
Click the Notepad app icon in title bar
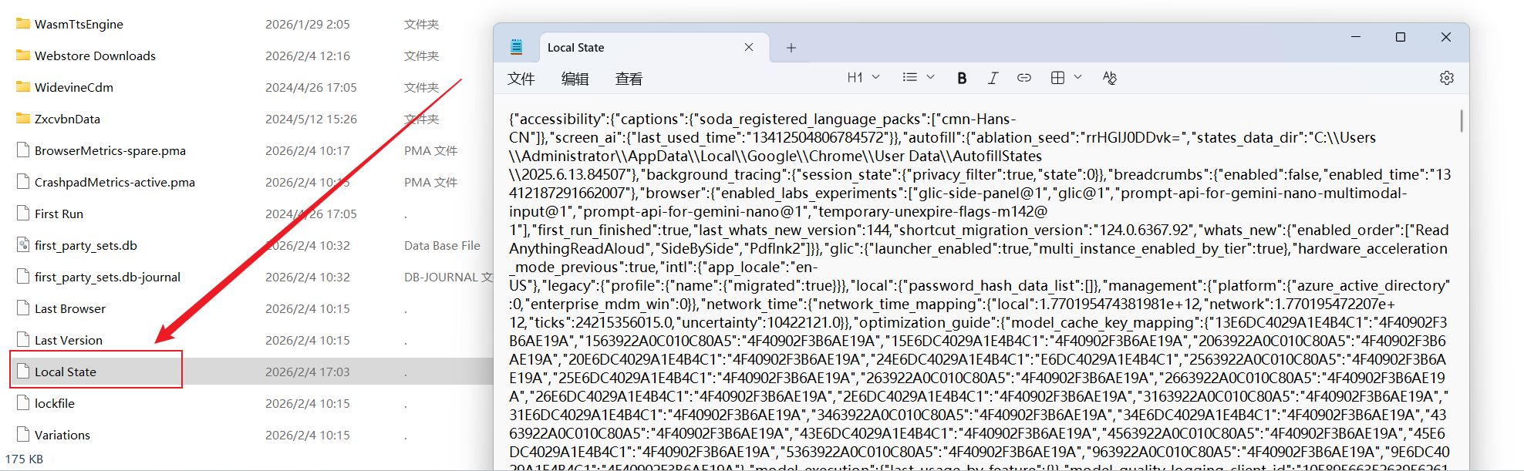coord(516,48)
